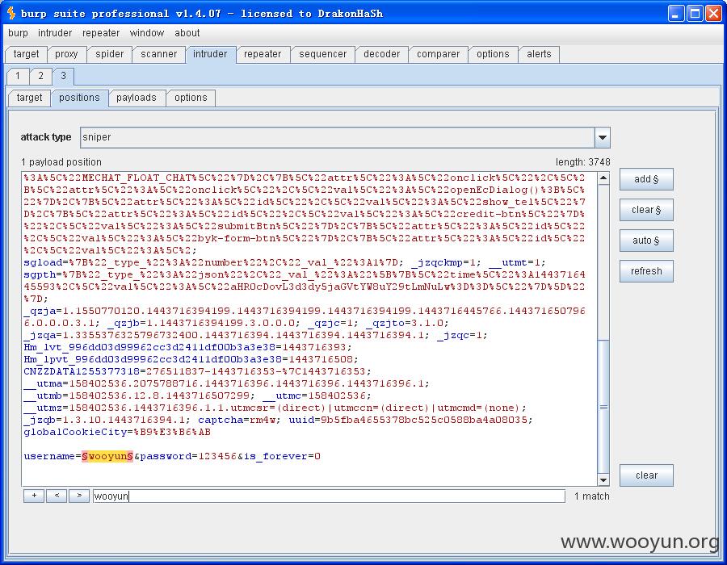
Task: Select intruder attack tab 1
Action: point(18,76)
